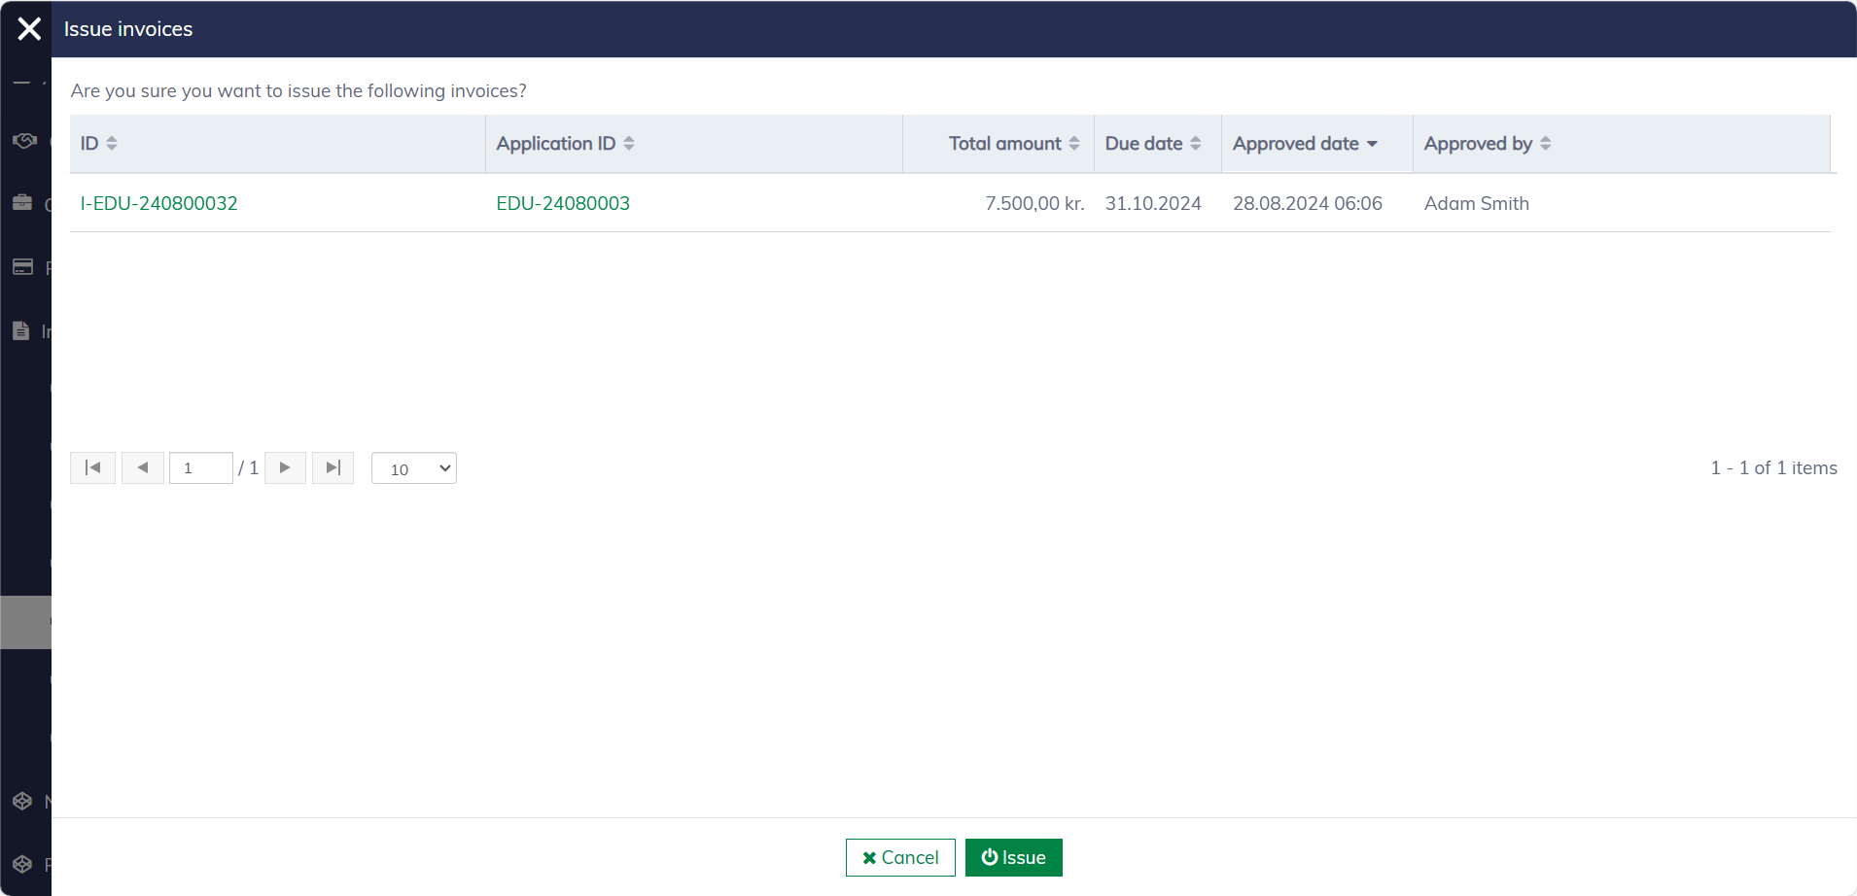Open the items-per-page dropdown

coord(414,469)
